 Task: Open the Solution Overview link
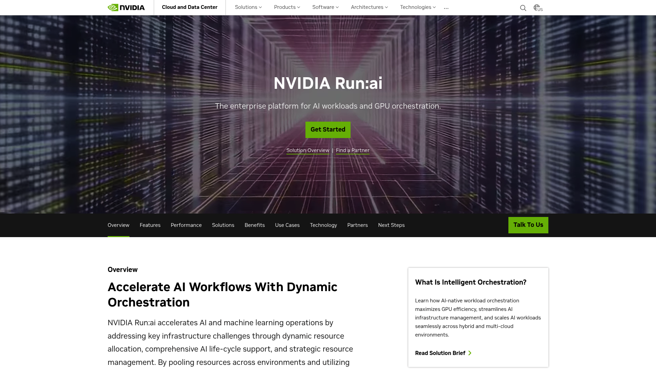[x=308, y=150]
